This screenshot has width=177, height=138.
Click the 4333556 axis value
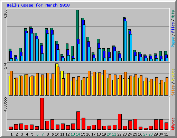(5, 105)
